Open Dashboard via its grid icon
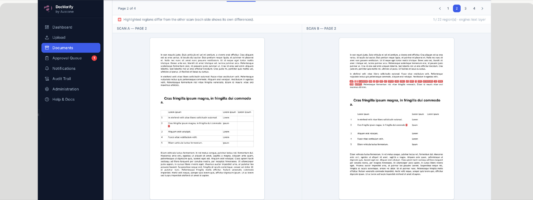The image size is (533, 200). (x=47, y=27)
